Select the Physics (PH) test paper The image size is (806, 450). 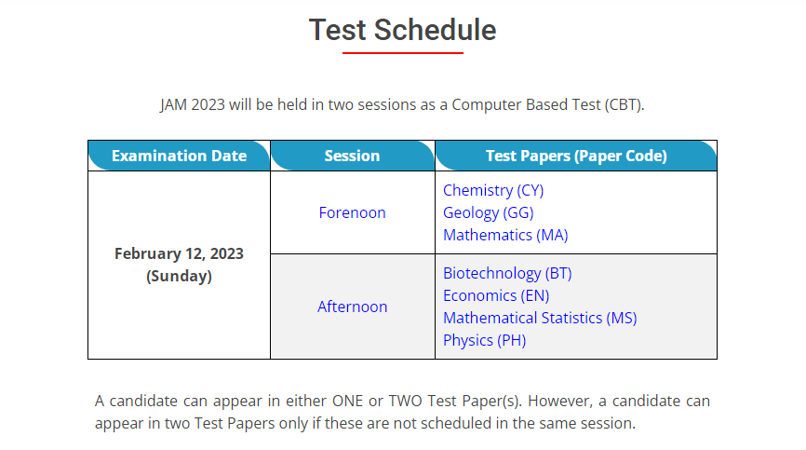[484, 340]
